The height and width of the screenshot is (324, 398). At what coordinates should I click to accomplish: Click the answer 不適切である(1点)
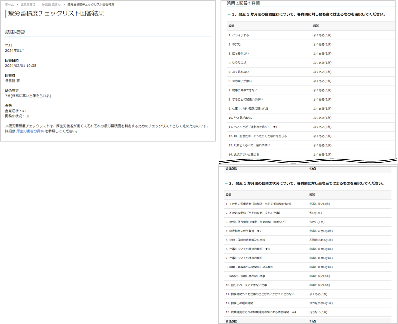(321, 240)
